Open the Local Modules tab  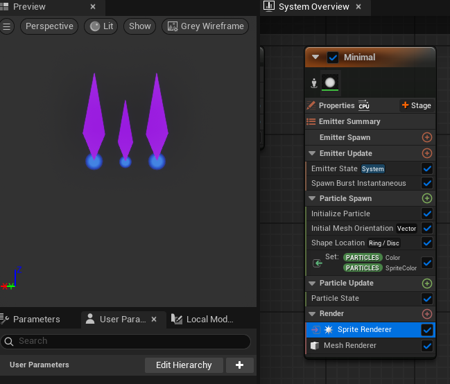[x=209, y=320]
